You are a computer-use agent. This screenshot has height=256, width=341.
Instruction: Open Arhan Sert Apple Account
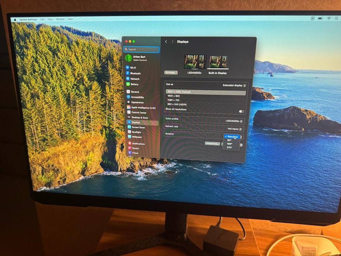coord(136,58)
